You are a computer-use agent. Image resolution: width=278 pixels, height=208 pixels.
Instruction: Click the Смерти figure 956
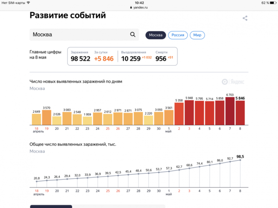(x=161, y=59)
